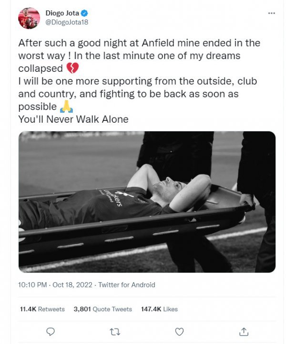286x344 pixels.
Task: Like the tweet with the heart icon
Action: point(179,331)
